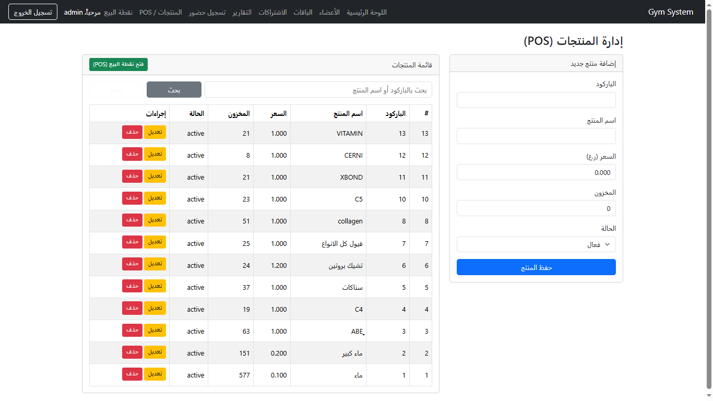Image resolution: width=713 pixels, height=401 pixels.
Task: Open the التقارير reports menu item
Action: point(242,12)
